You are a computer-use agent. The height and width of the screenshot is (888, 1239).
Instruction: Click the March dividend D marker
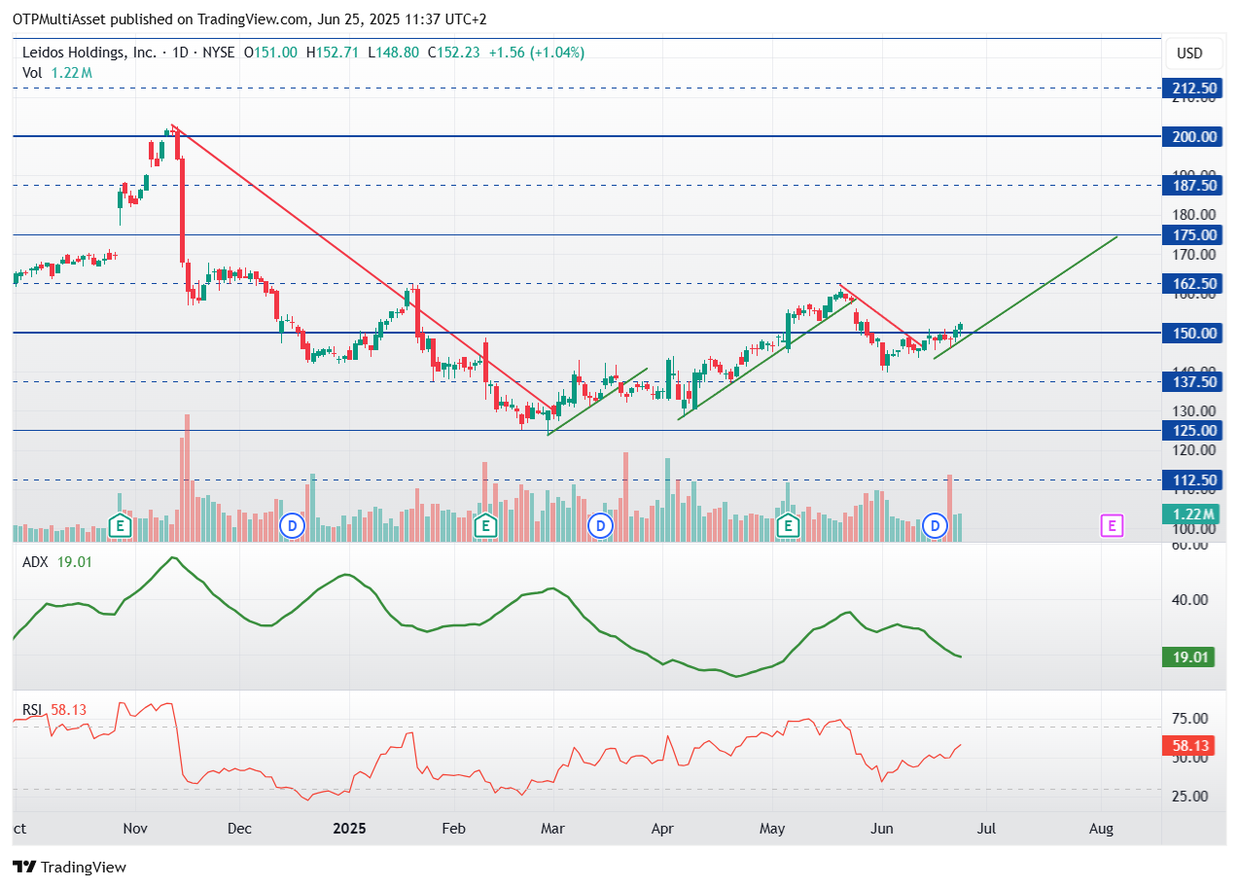(x=601, y=526)
